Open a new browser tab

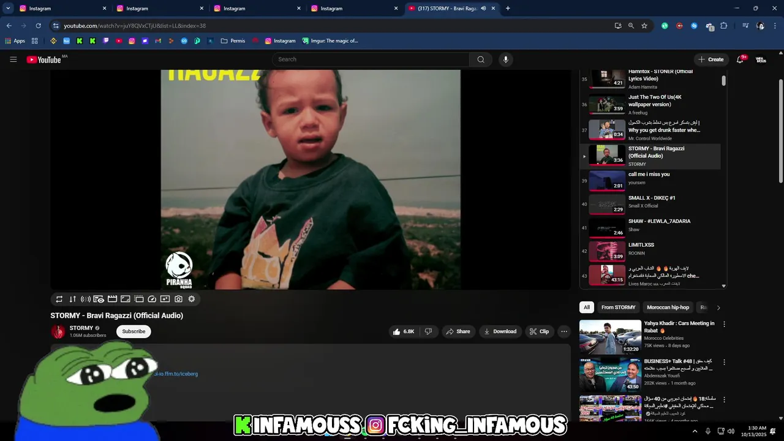click(x=508, y=9)
